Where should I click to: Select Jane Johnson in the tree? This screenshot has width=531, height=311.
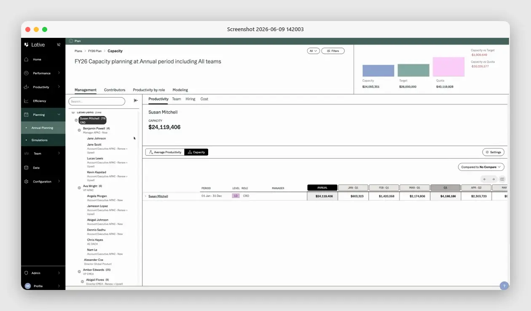[x=97, y=138]
